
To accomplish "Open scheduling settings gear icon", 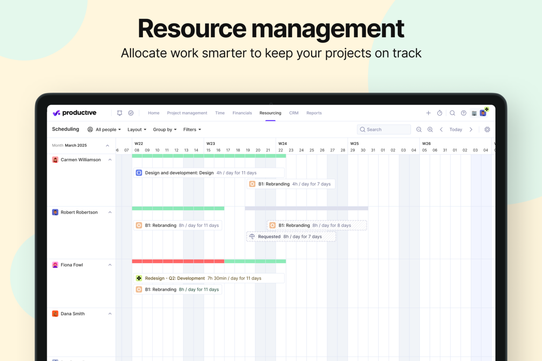I will (487, 130).
